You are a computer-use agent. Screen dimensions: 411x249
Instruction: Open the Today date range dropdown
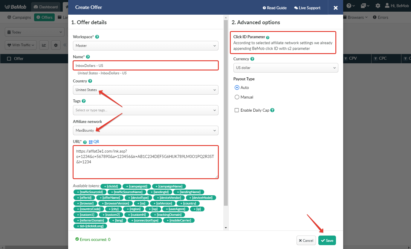coord(35,32)
